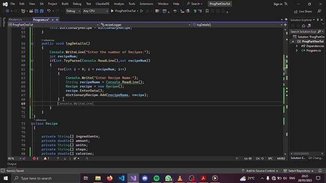Pin the Program.cs tab
This screenshot has width=326, height=183.
click(52, 20)
